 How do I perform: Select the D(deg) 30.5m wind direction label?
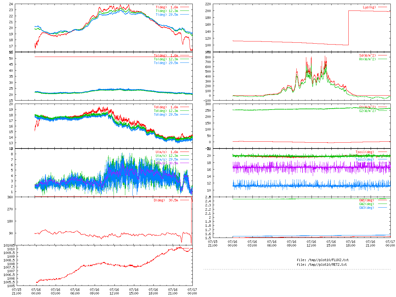pyautogui.click(x=166, y=200)
